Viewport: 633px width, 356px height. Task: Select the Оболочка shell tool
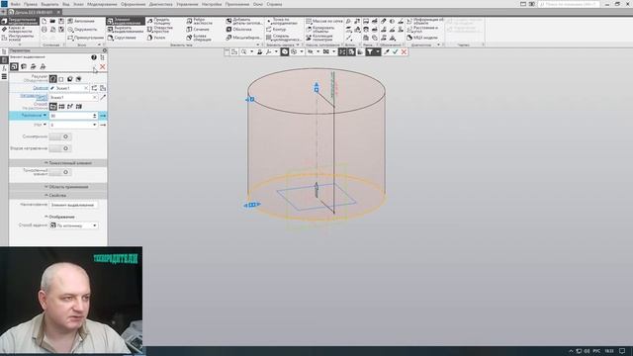point(238,30)
